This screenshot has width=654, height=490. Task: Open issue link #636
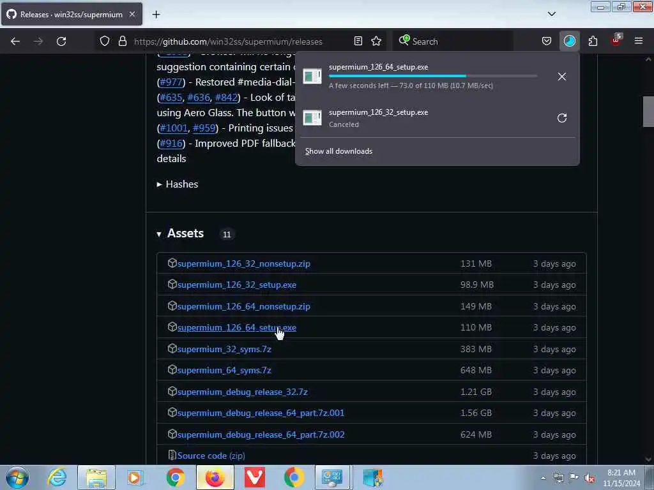(199, 98)
